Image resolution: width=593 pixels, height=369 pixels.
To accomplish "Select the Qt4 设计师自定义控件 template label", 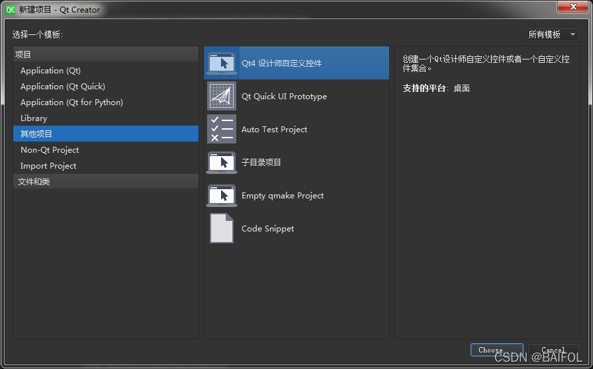I will click(x=282, y=63).
